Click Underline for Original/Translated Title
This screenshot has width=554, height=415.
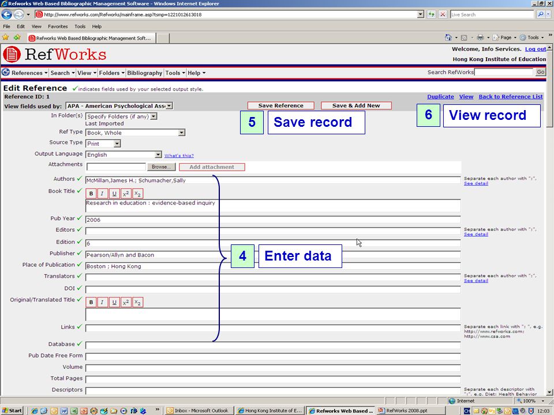114,303
